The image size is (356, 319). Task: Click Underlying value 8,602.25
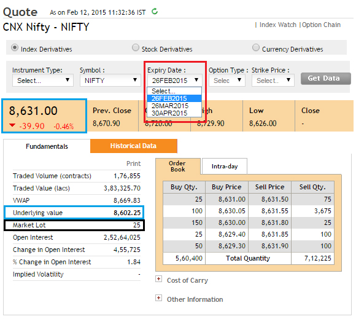[x=127, y=213]
